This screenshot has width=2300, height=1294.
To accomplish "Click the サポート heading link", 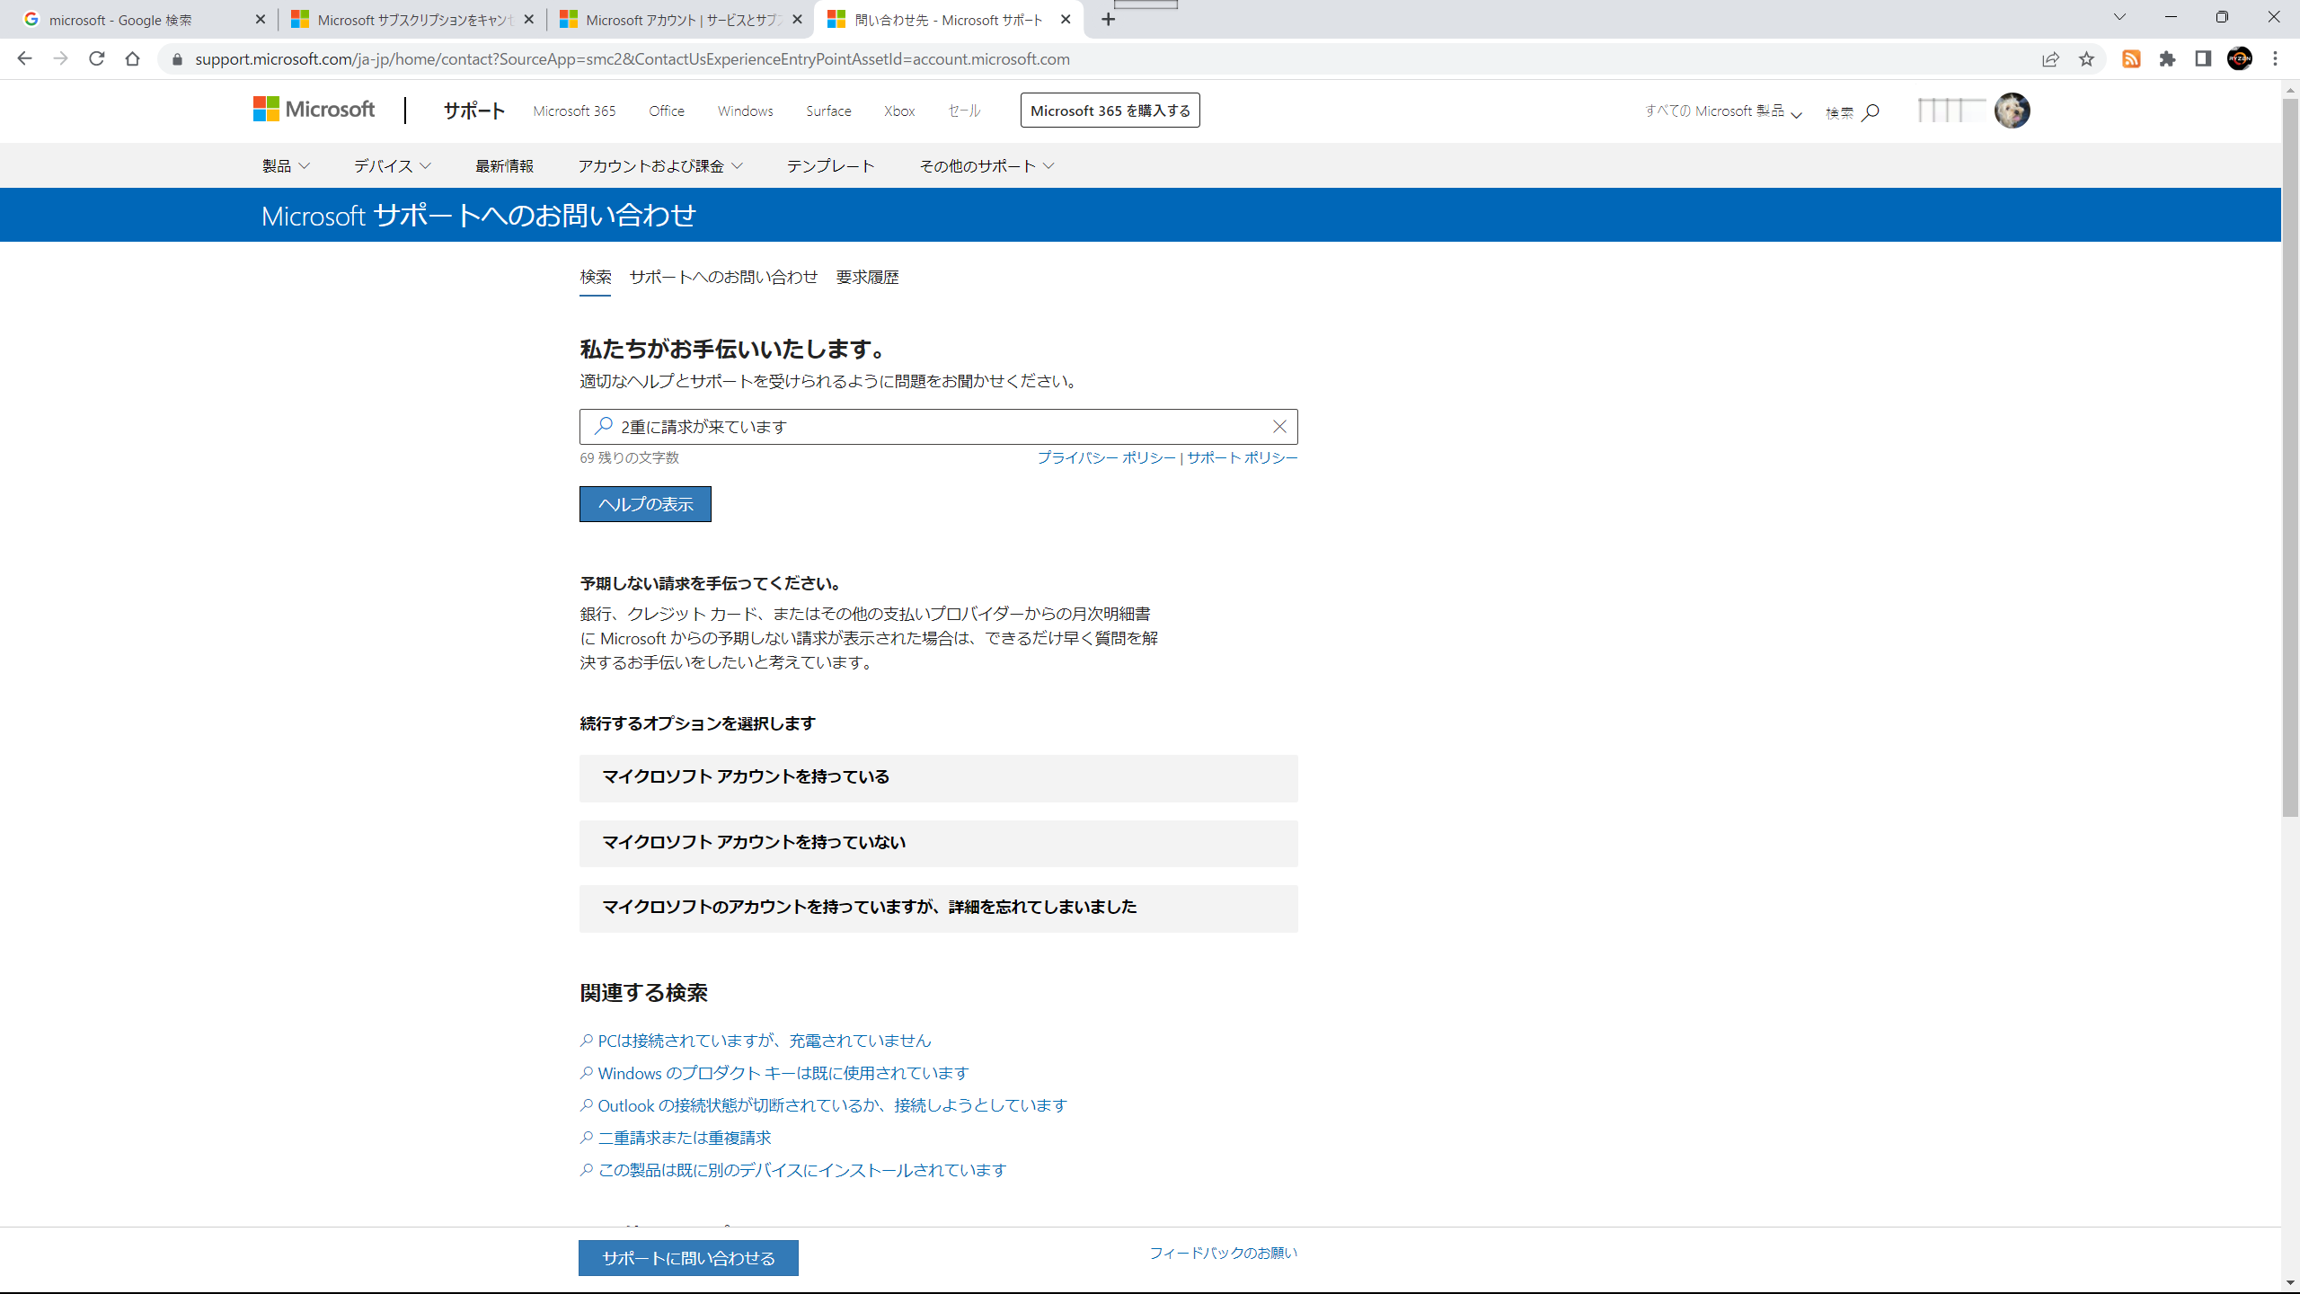I will pos(474,111).
